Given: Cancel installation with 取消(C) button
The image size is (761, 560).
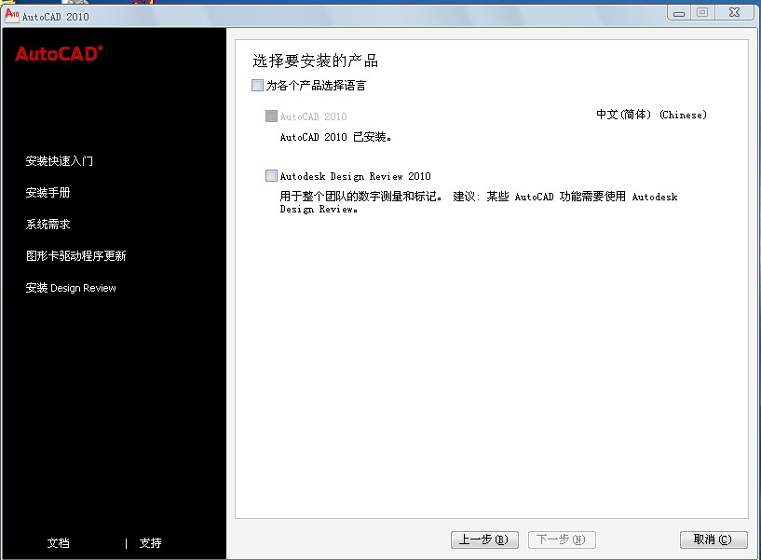Looking at the screenshot, I should 713,540.
